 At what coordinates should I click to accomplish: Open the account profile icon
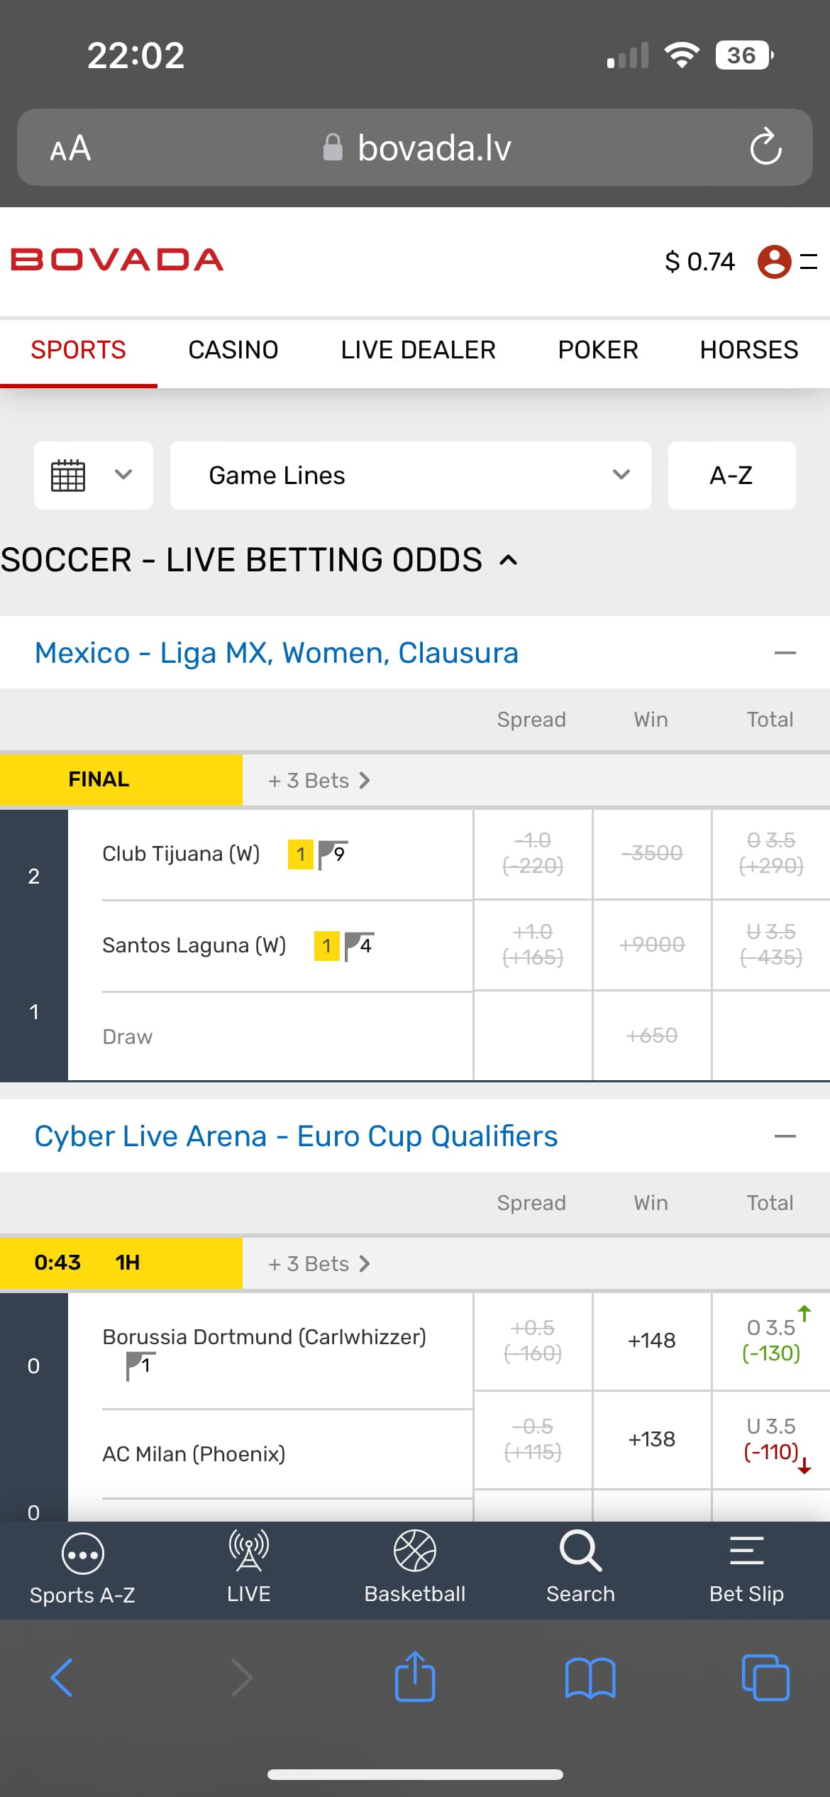tap(774, 261)
